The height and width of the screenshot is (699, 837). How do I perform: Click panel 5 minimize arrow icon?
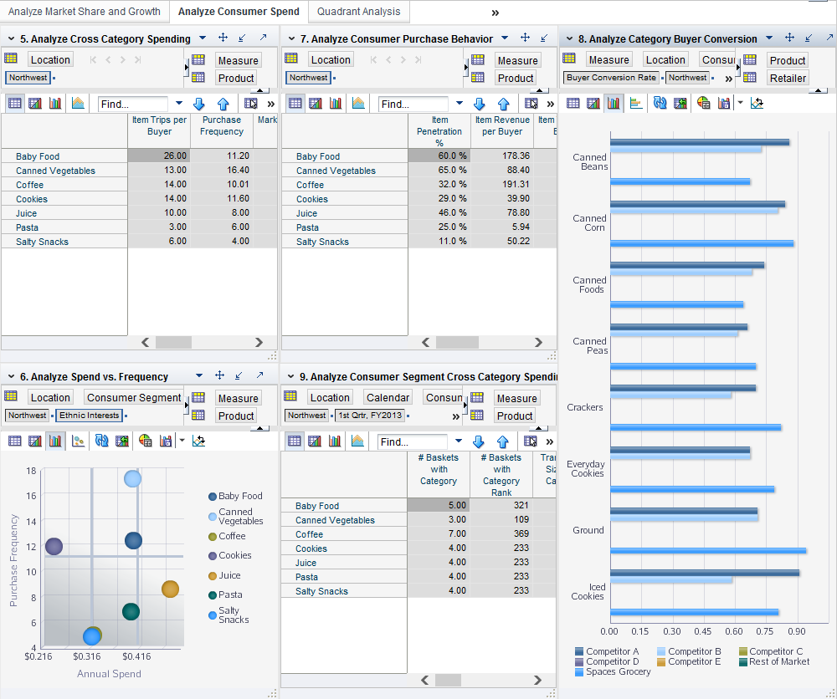pos(243,38)
